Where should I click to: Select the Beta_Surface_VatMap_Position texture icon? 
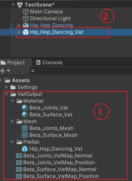(x=19, y=176)
